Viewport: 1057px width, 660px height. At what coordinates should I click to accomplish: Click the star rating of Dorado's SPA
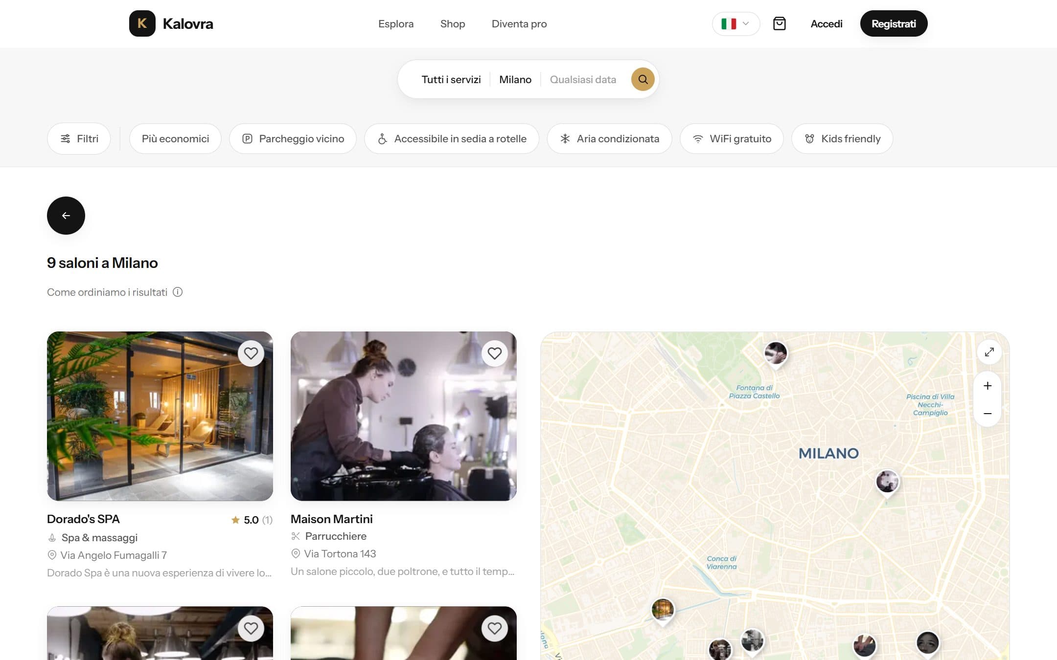click(252, 520)
